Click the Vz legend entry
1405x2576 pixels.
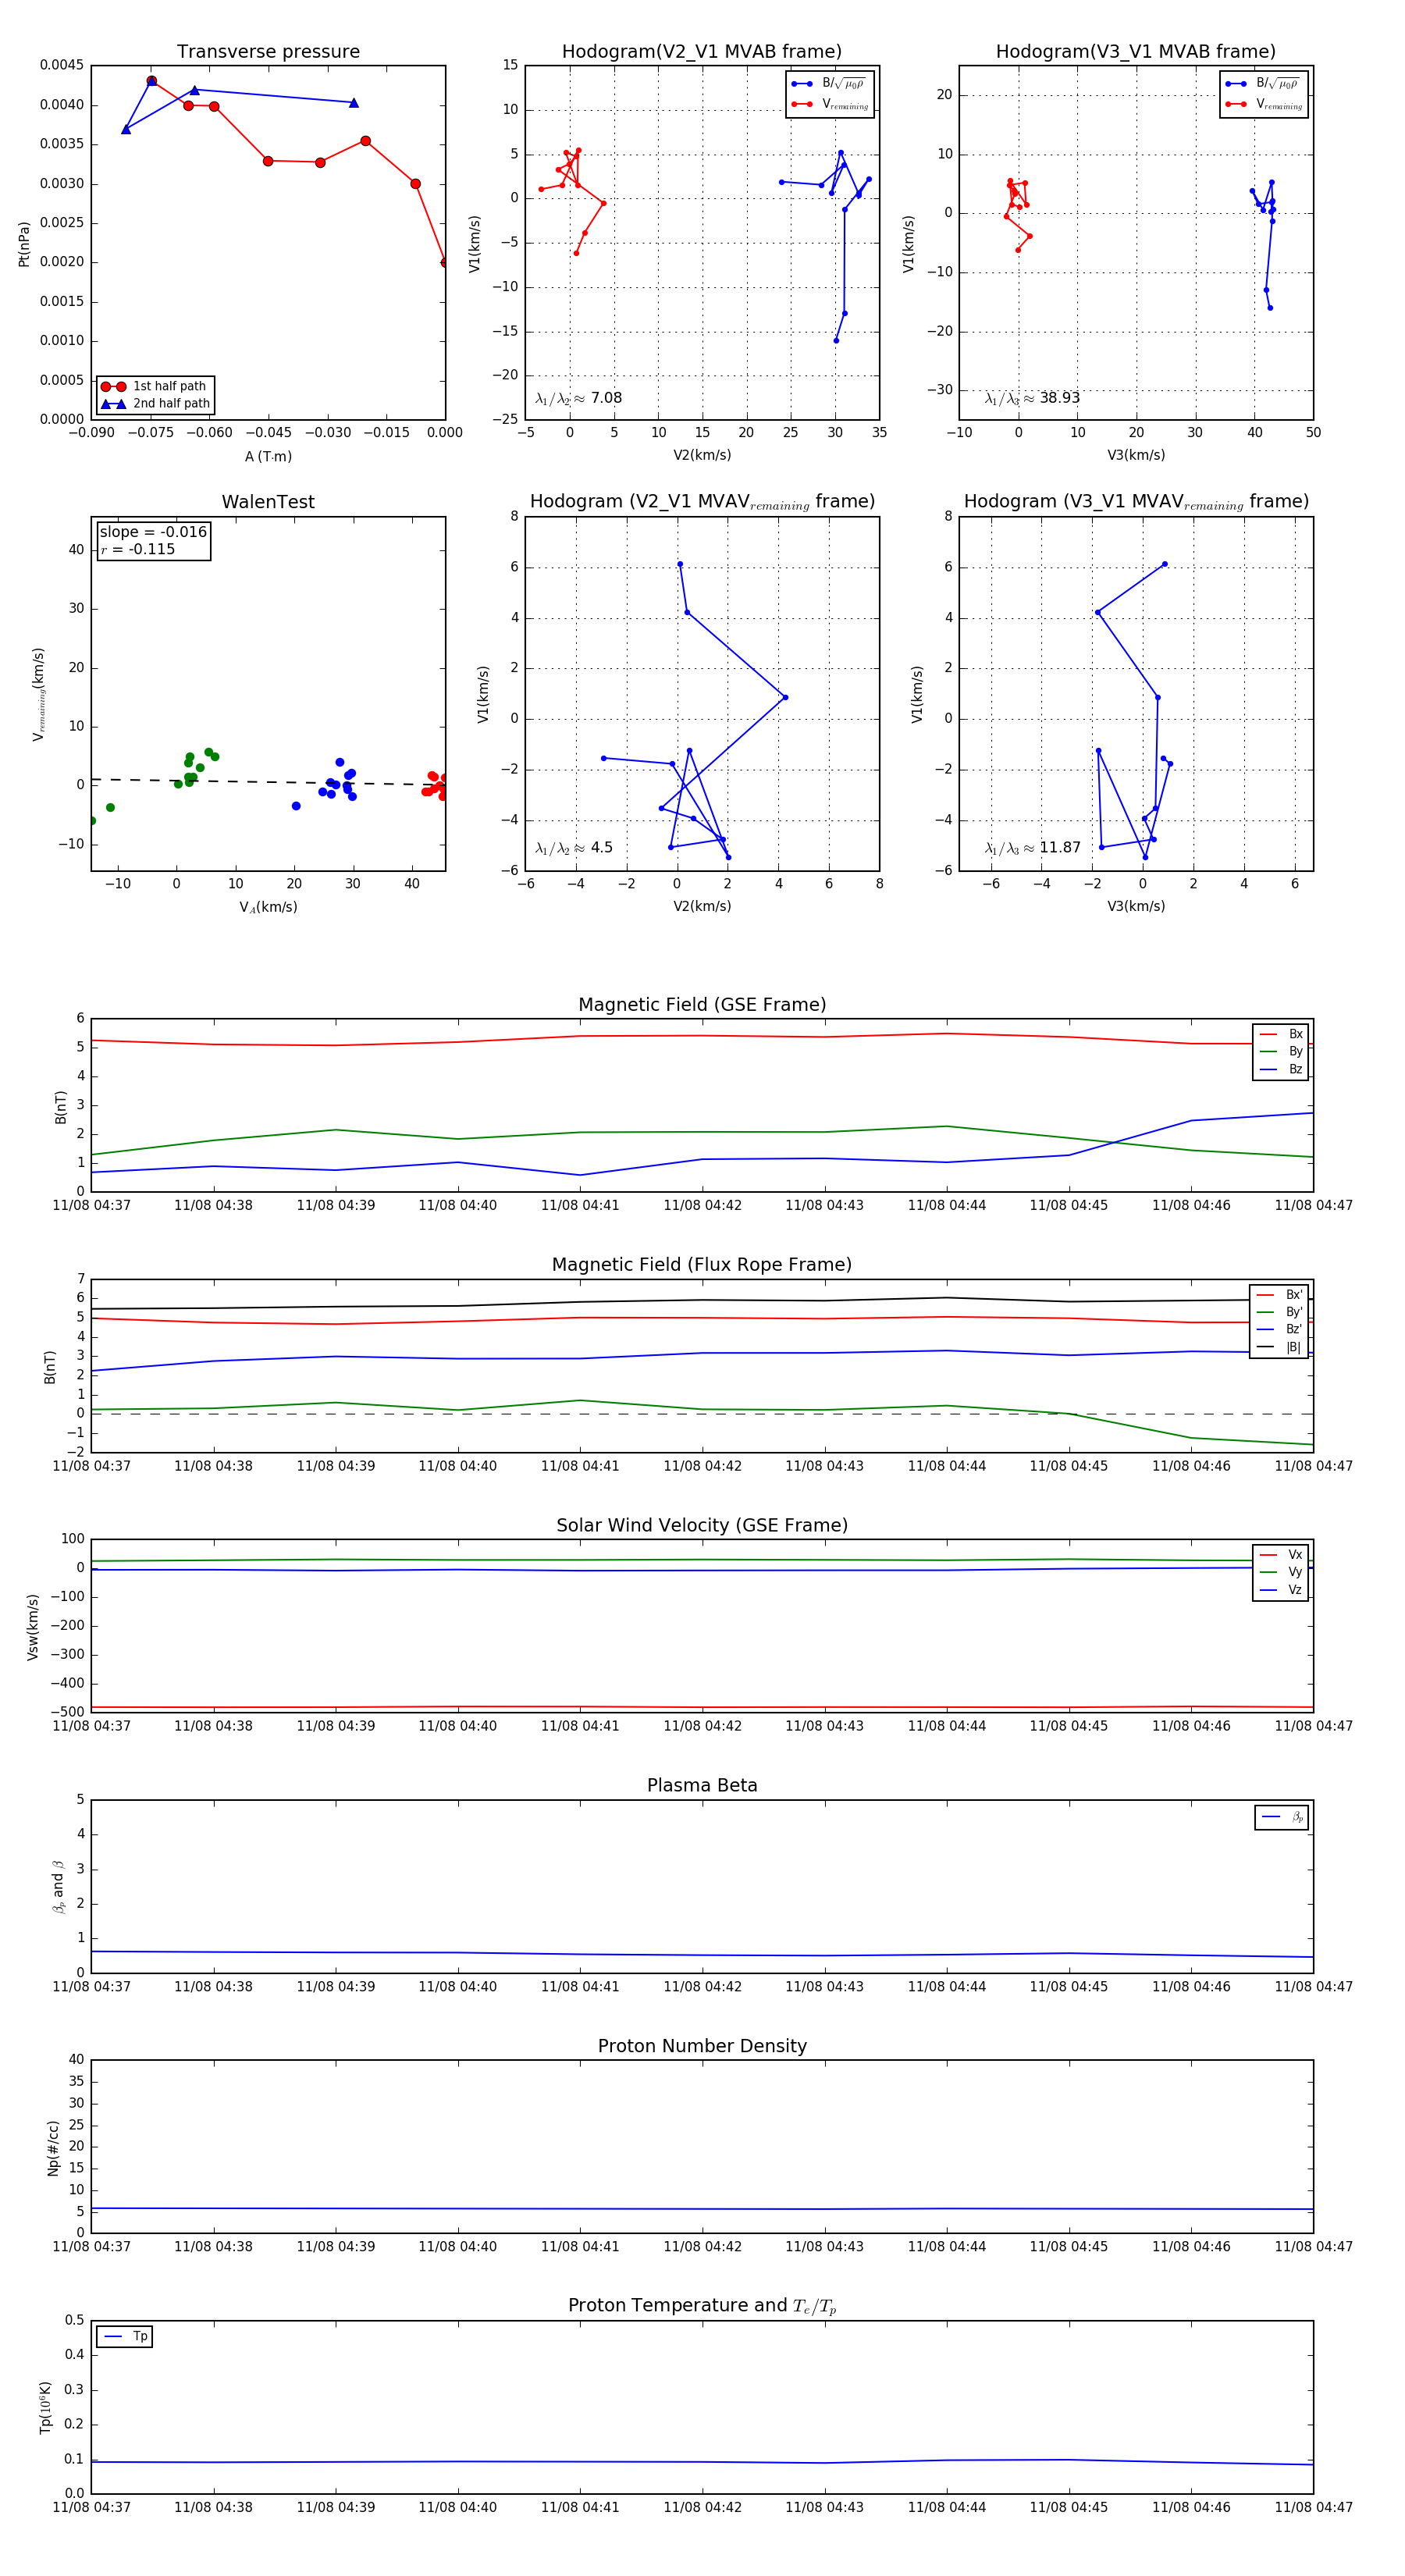coord(1281,1590)
